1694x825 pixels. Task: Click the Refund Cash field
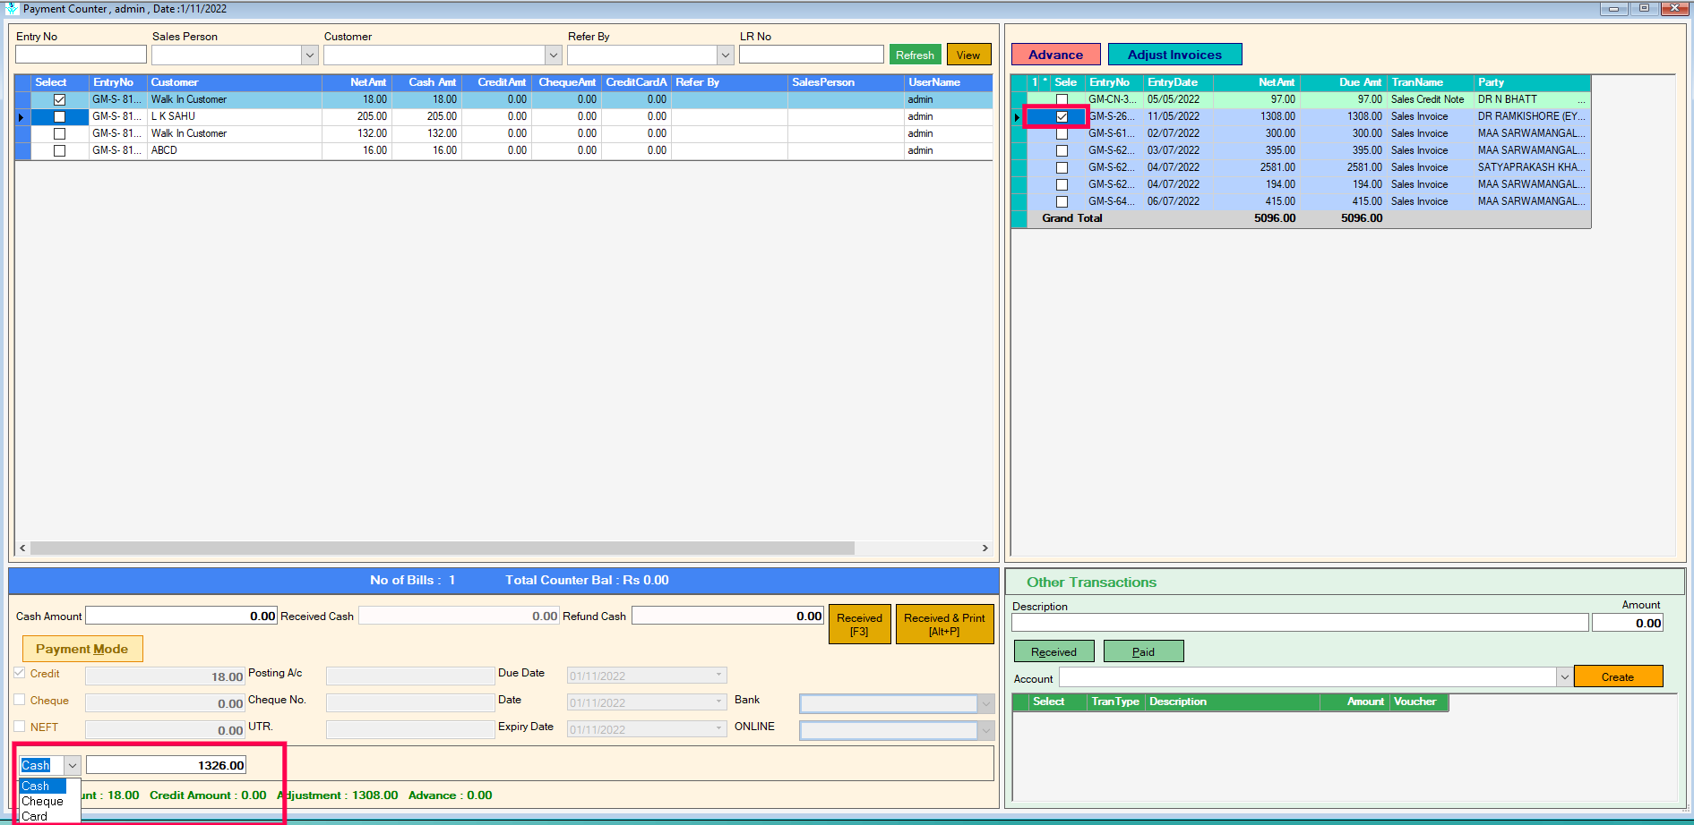(727, 616)
